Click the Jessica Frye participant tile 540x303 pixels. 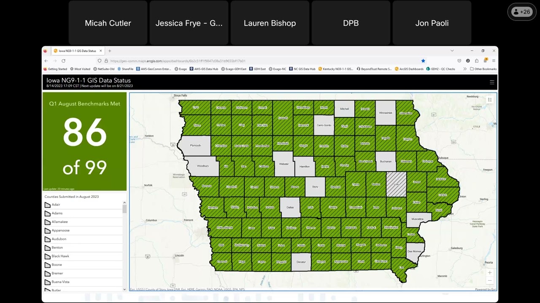point(189,23)
